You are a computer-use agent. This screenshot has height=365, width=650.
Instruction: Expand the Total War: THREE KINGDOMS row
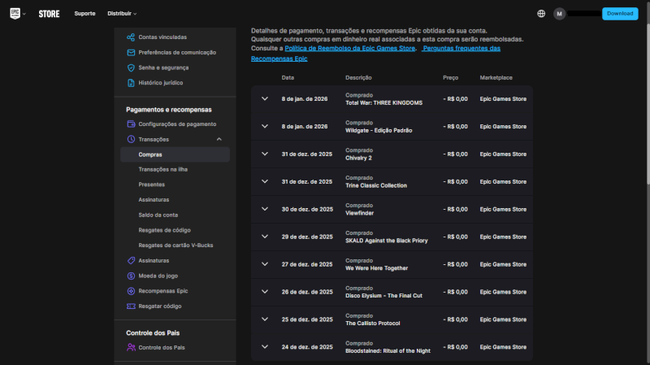coord(265,98)
